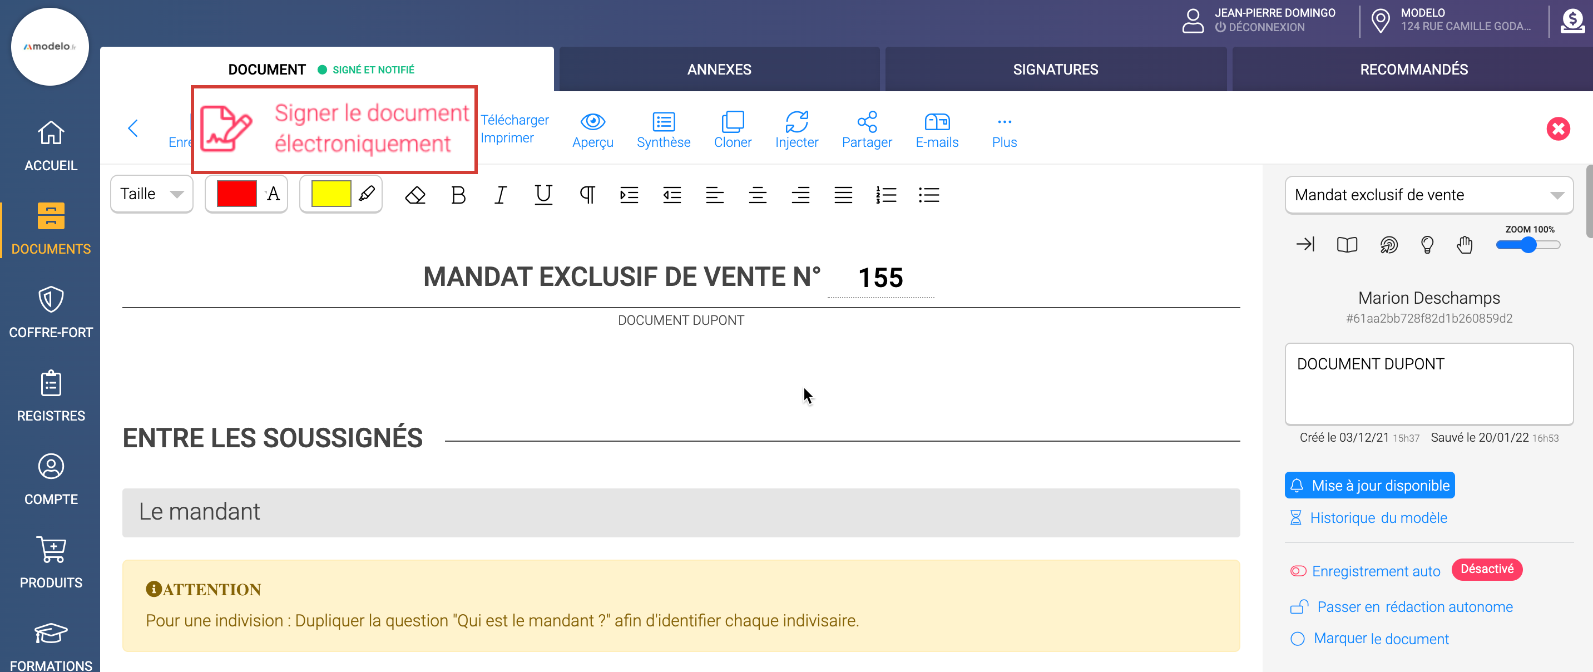Click Mise à jour disponible button
This screenshot has height=672, width=1593.
pos(1369,485)
